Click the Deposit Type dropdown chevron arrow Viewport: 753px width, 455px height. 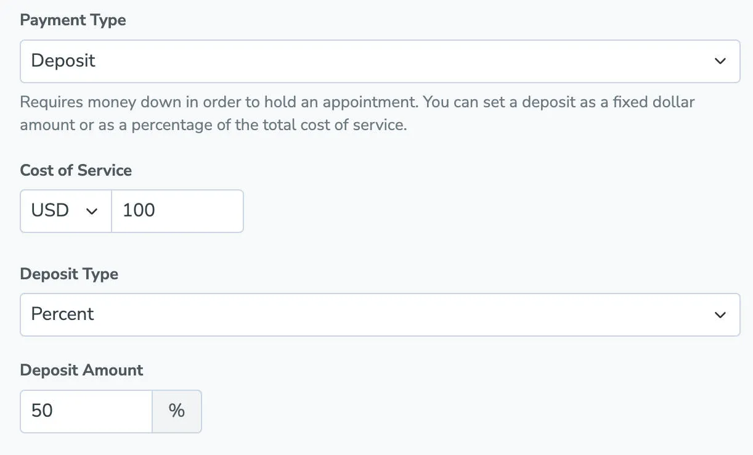pos(719,314)
